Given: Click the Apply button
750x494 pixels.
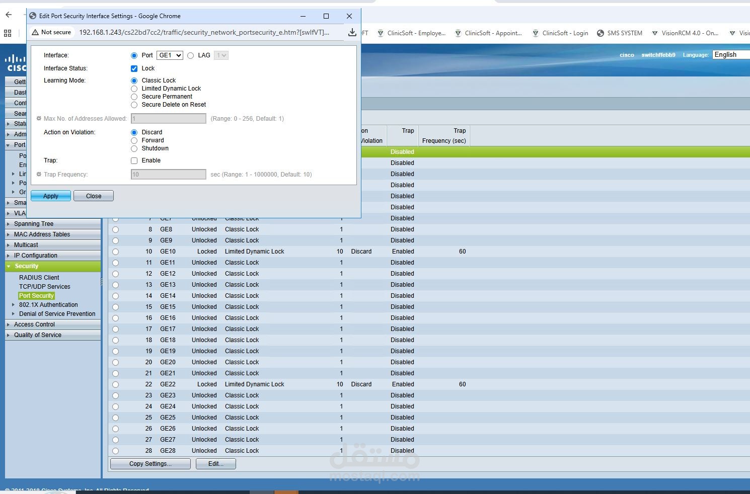Looking at the screenshot, I should tap(51, 196).
